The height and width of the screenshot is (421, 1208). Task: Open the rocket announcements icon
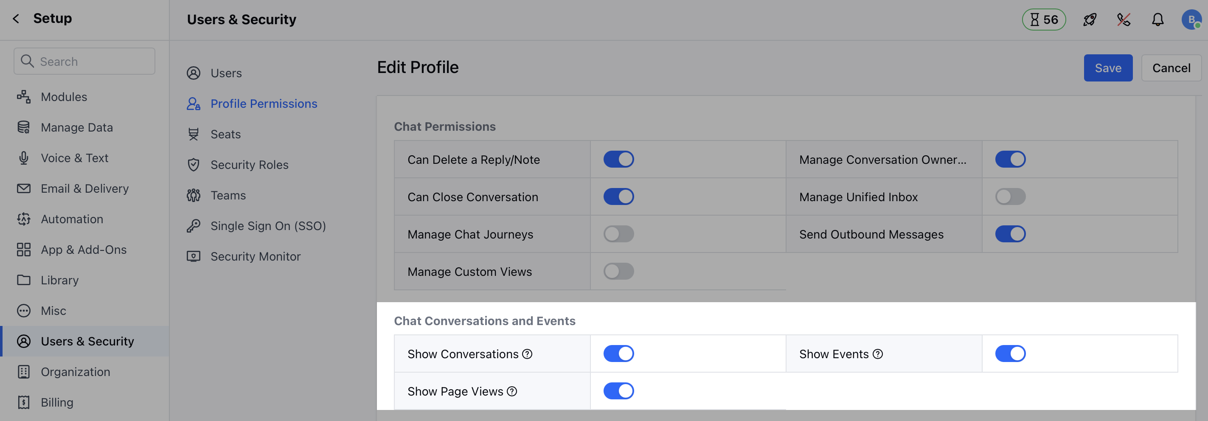[x=1089, y=20]
